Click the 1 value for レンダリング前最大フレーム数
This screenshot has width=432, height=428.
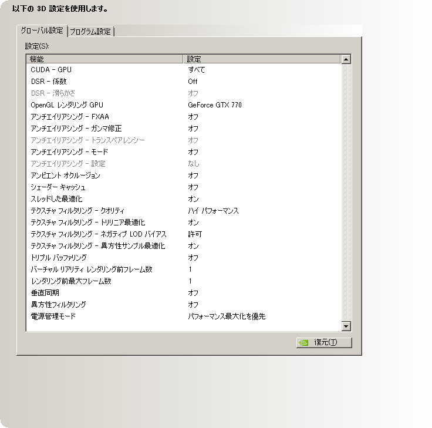(x=190, y=281)
